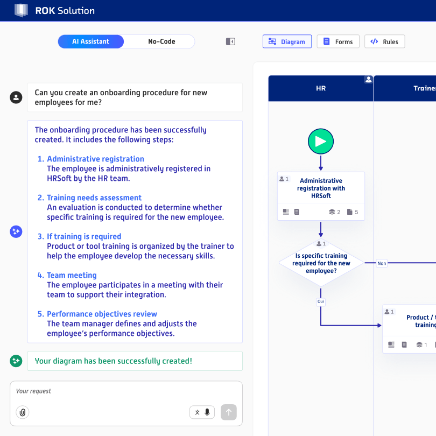Click the assignee person icon on the HR lane header
This screenshot has height=436, width=436.
coord(368,79)
